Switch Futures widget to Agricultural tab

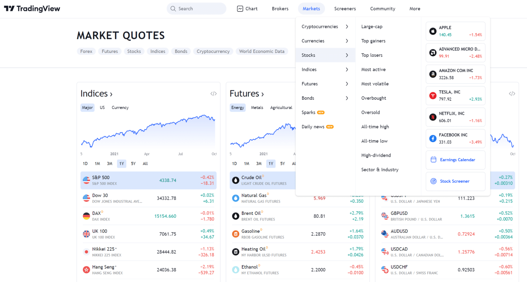tap(281, 107)
